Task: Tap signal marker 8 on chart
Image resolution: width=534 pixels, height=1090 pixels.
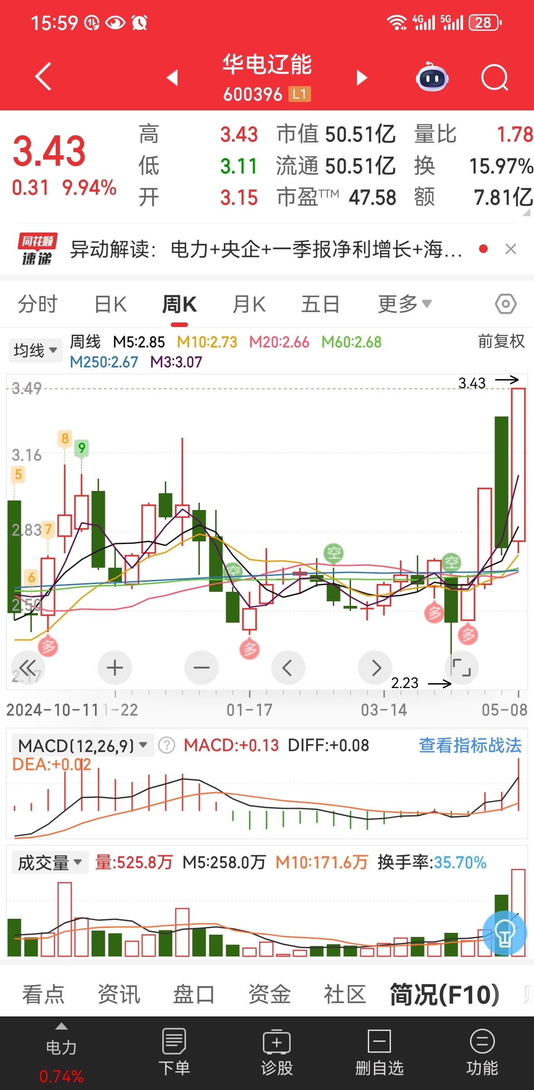Action: coord(65,438)
